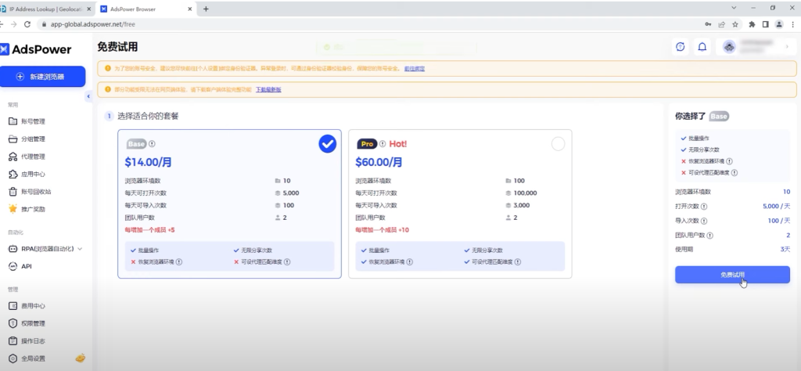Click the browser profile avatar icon
The height and width of the screenshot is (371, 801).
point(779,24)
